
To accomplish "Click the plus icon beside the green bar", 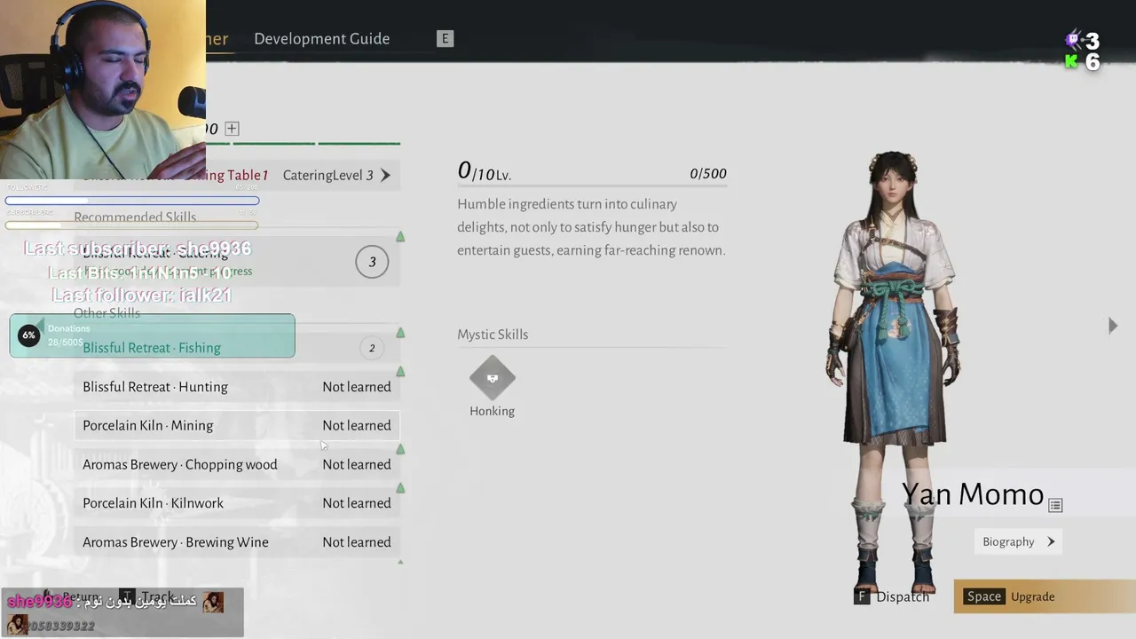I will (x=232, y=129).
